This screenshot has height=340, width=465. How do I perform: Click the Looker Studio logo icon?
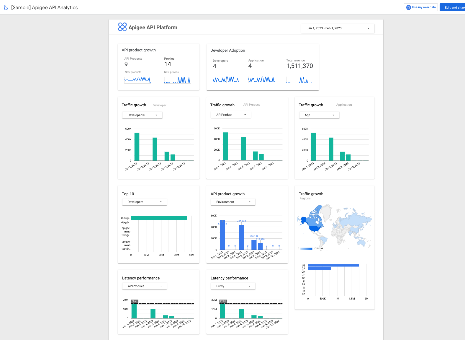pyautogui.click(x=6, y=8)
